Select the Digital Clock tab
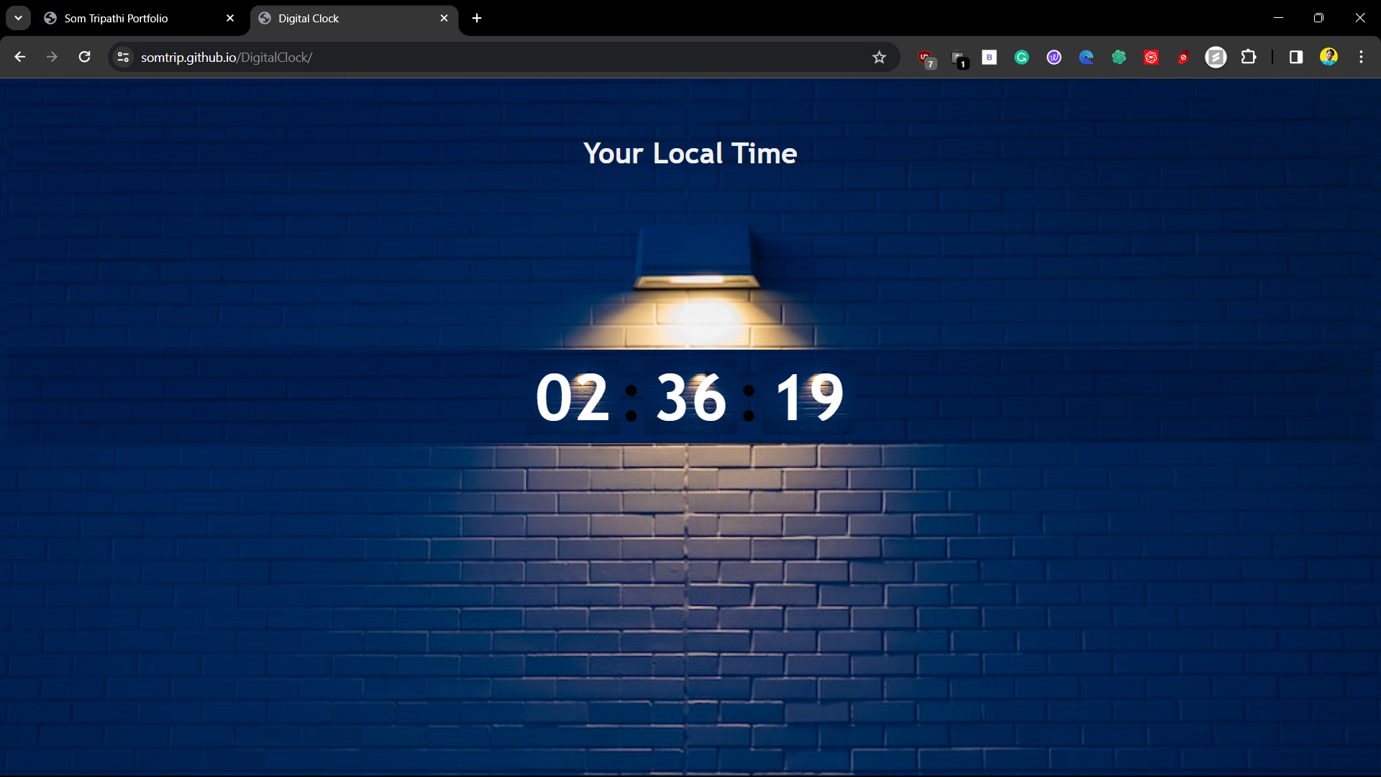1381x777 pixels. (354, 19)
